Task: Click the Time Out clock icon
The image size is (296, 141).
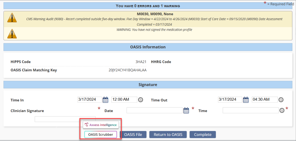Action: [281, 100]
